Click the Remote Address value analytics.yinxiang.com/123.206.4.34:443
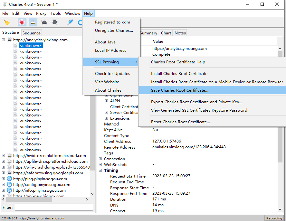 coord(189,147)
